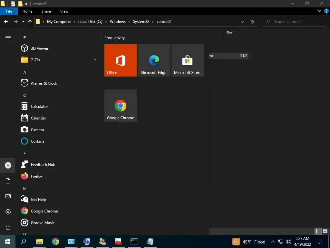Switch to large icons view in status bar
Screen dimensions: 330x248
[325, 231]
